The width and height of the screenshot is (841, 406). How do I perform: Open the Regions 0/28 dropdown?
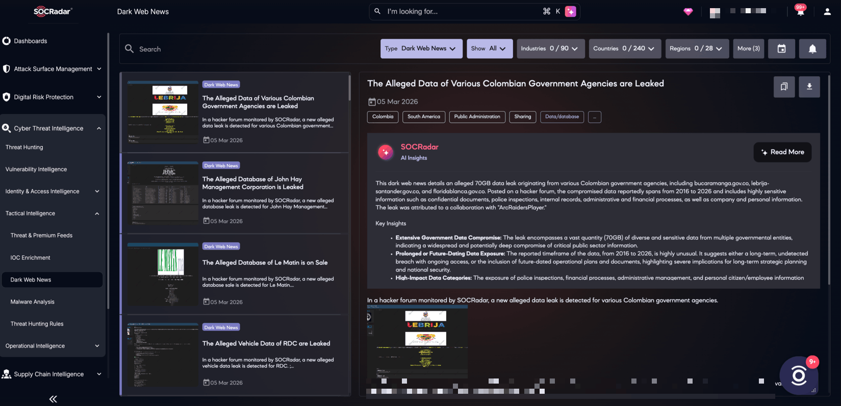[x=697, y=49]
